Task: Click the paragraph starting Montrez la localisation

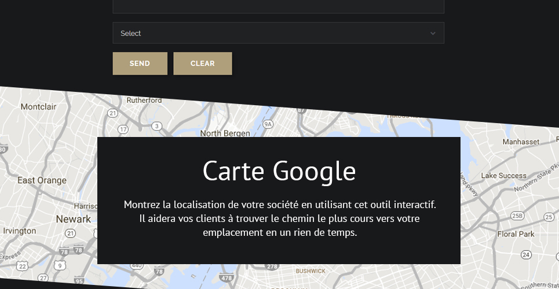Action: coord(280,218)
